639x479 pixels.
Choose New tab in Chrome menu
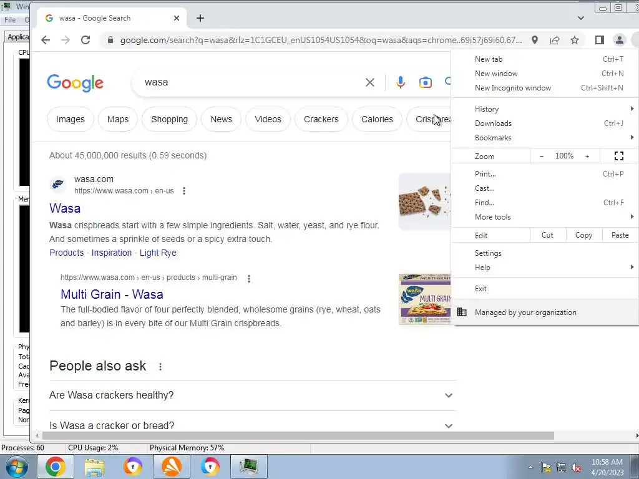pos(545,59)
